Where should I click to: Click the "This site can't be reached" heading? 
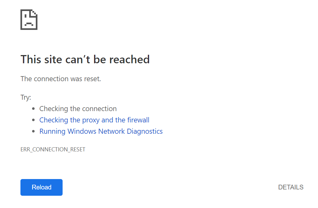[x=85, y=59]
